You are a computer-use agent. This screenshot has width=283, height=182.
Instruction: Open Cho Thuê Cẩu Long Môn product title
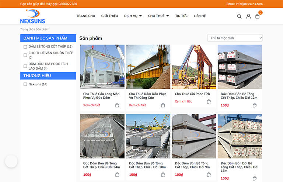click(101, 96)
